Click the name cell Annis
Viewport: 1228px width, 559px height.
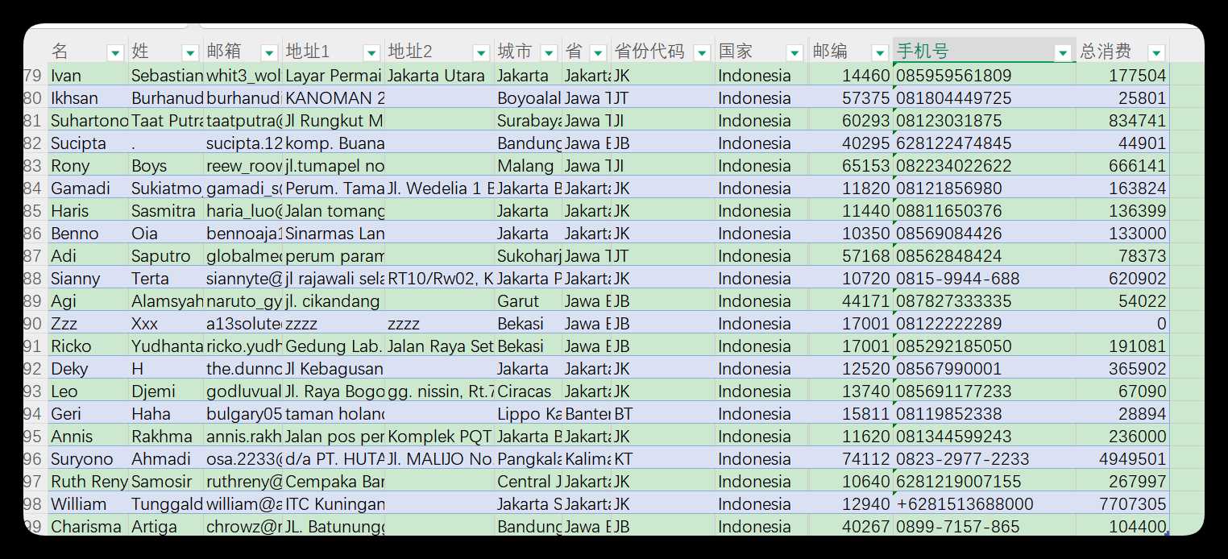[88, 437]
